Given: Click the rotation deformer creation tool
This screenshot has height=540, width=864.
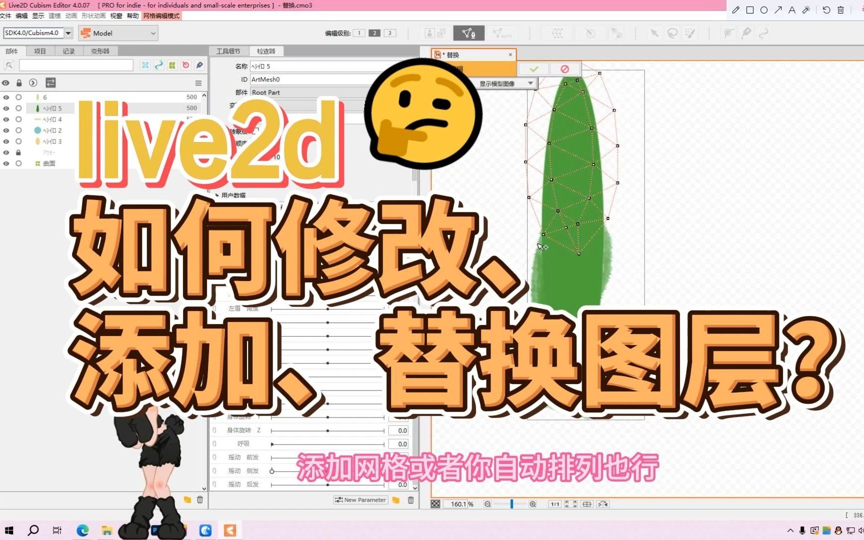Looking at the screenshot, I should (x=590, y=33).
